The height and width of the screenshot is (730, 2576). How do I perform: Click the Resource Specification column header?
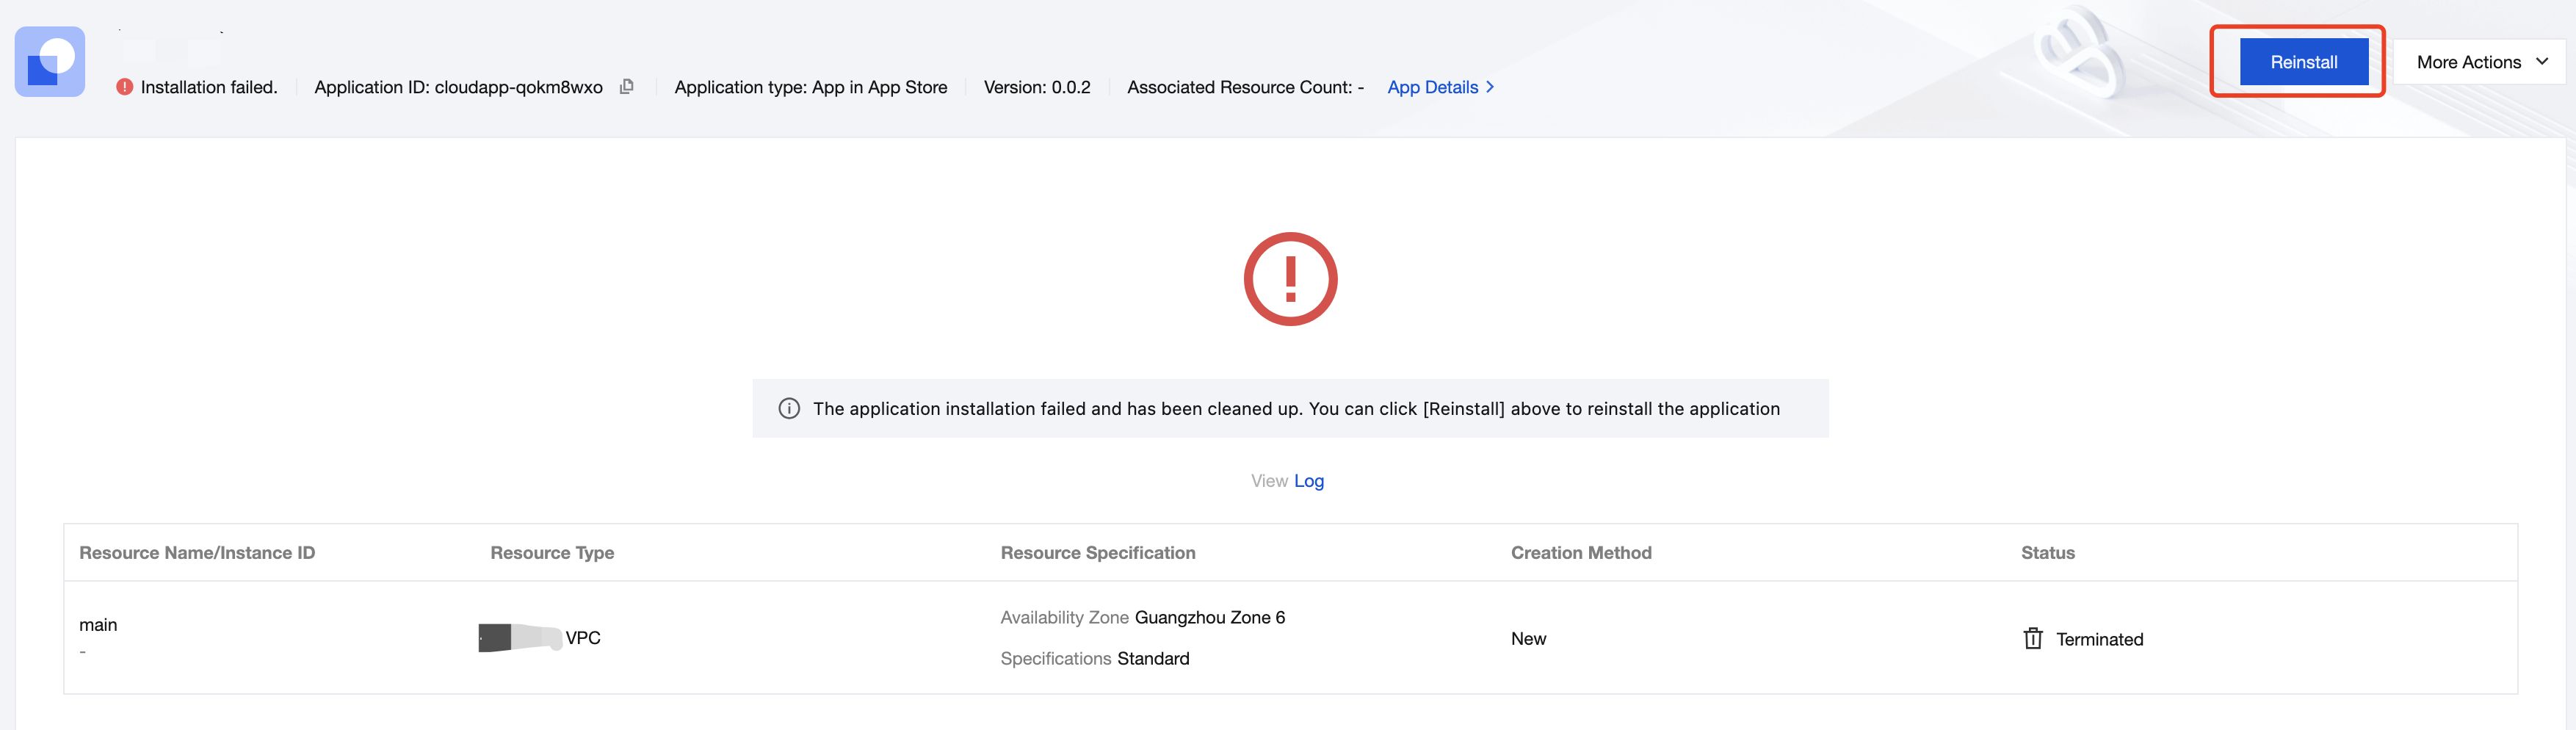[1097, 553]
